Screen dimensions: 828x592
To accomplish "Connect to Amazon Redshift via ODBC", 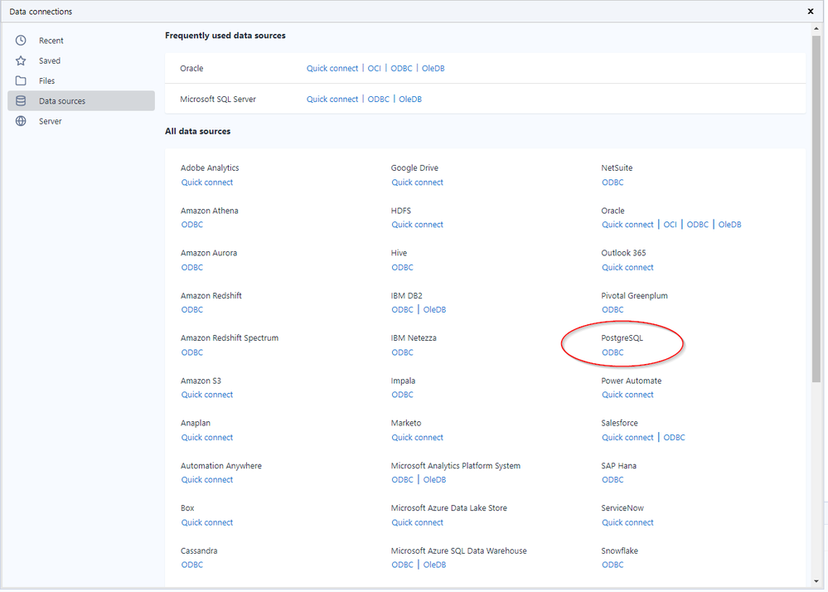I will tap(191, 309).
